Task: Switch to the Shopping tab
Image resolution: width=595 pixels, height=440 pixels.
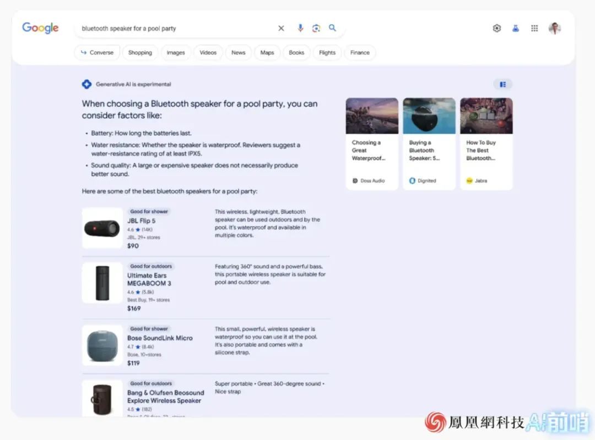Action: [140, 53]
